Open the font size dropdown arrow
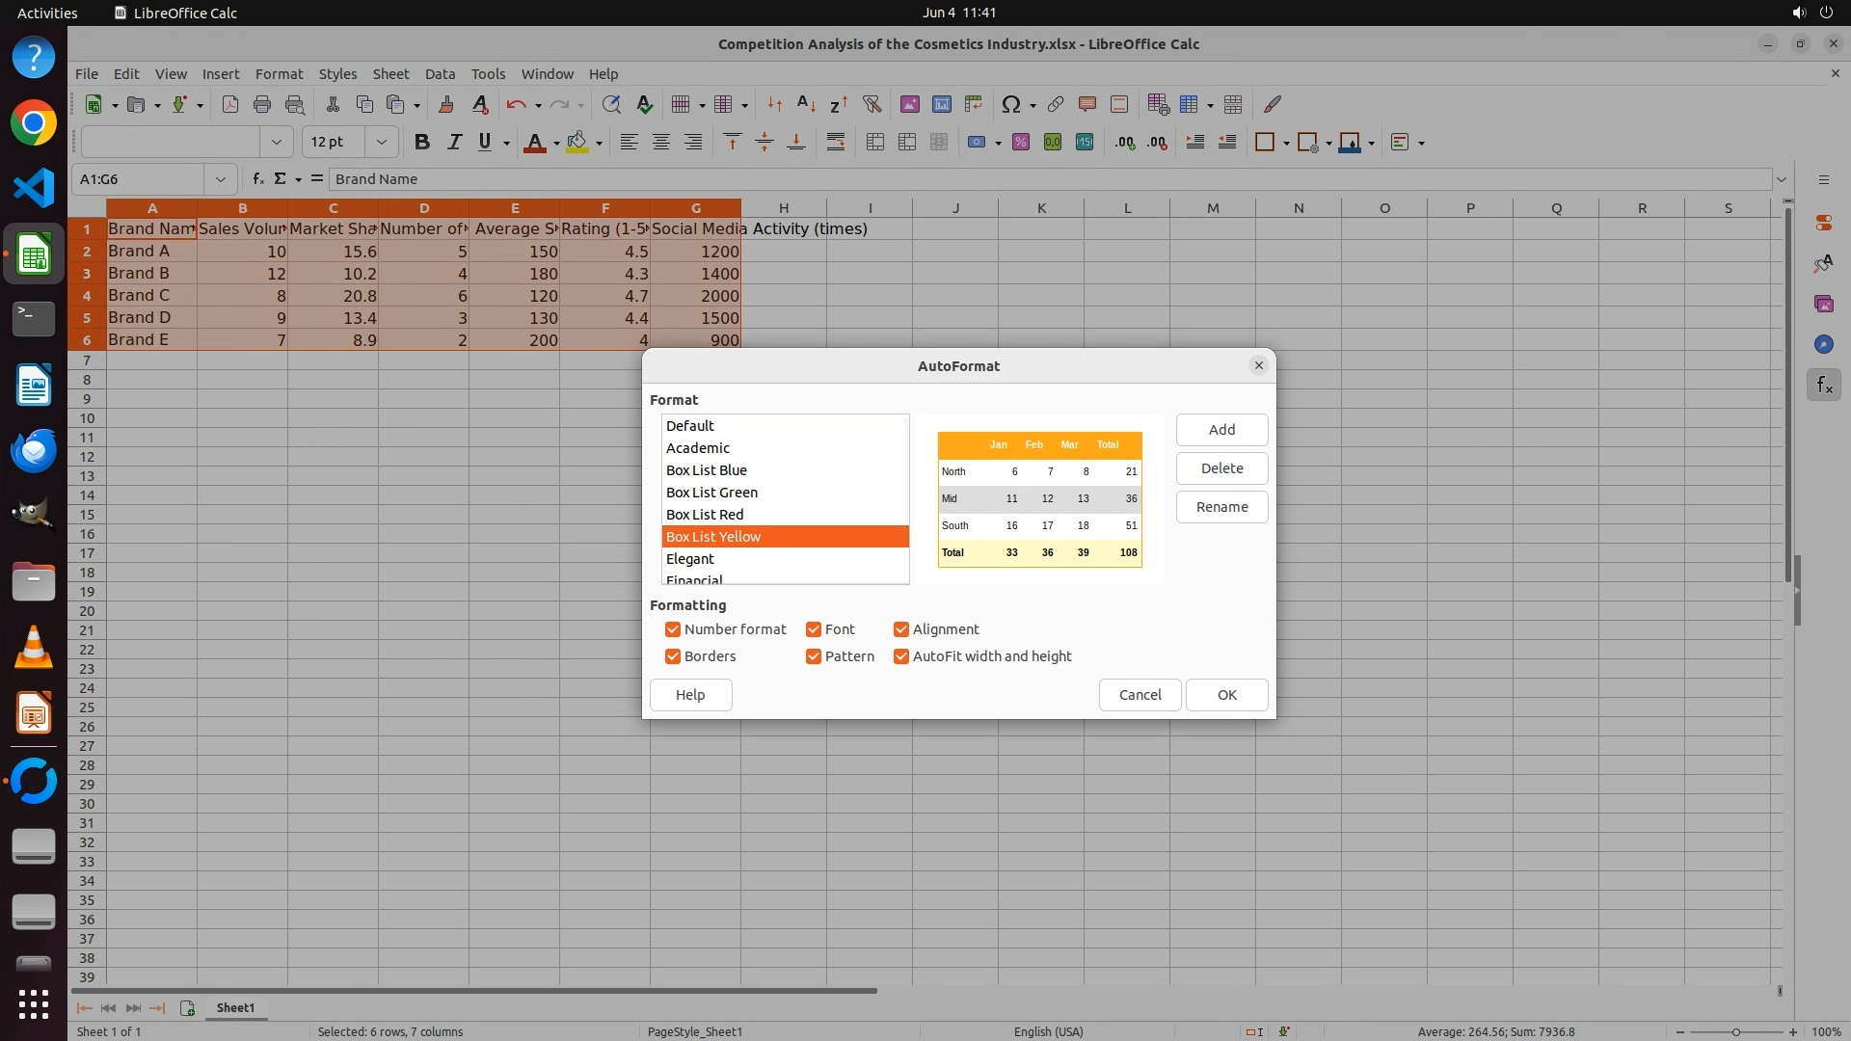This screenshot has width=1851, height=1041. (x=382, y=143)
